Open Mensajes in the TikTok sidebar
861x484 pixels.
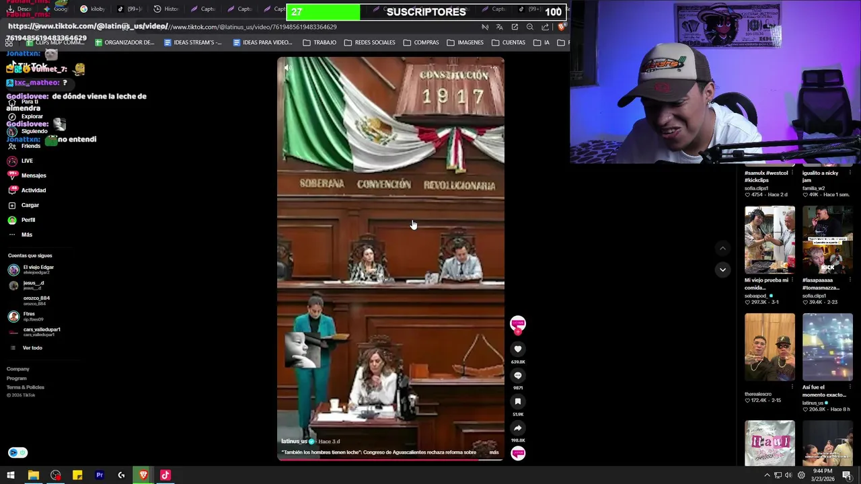tap(27, 175)
